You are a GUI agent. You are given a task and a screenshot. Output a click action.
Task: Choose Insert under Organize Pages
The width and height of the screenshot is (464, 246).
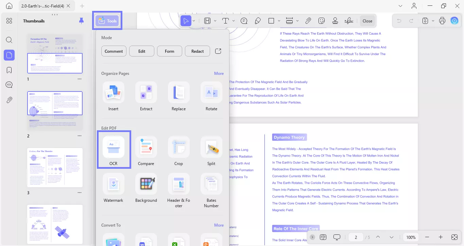tap(114, 97)
